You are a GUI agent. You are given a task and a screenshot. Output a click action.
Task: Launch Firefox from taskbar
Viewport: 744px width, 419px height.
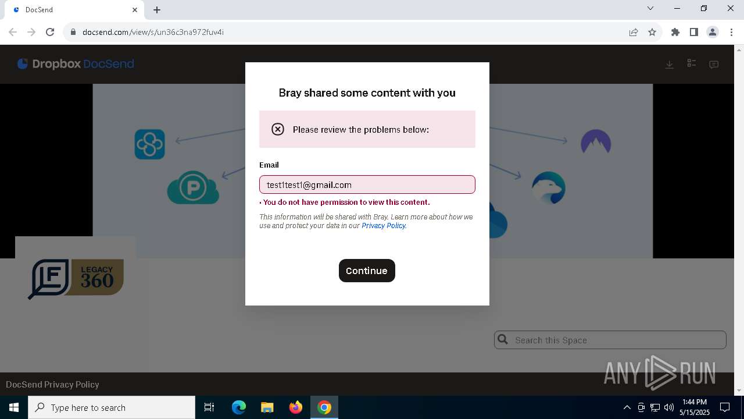296,407
